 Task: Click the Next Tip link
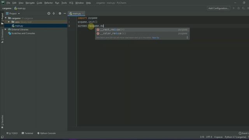[x=156, y=38]
